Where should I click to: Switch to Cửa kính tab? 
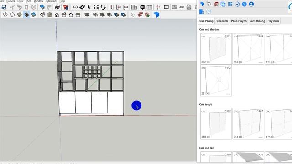(222, 21)
